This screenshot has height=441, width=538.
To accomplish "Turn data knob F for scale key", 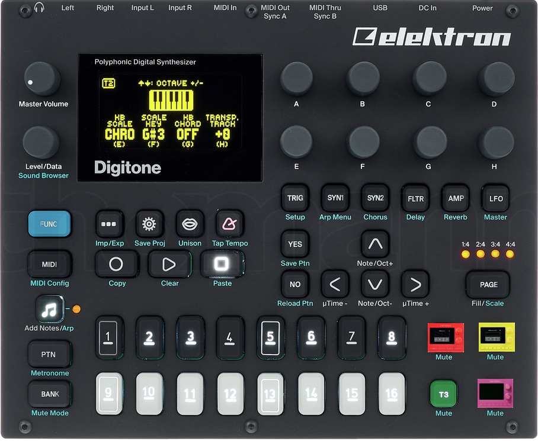I will pos(363,142).
